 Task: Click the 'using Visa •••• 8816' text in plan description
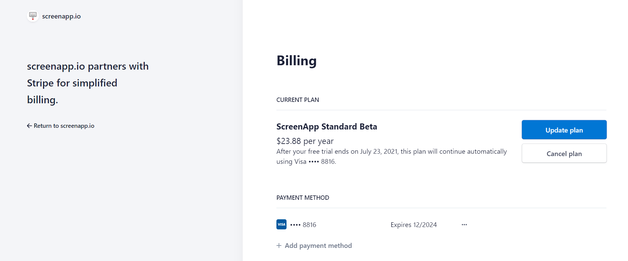tap(306, 161)
